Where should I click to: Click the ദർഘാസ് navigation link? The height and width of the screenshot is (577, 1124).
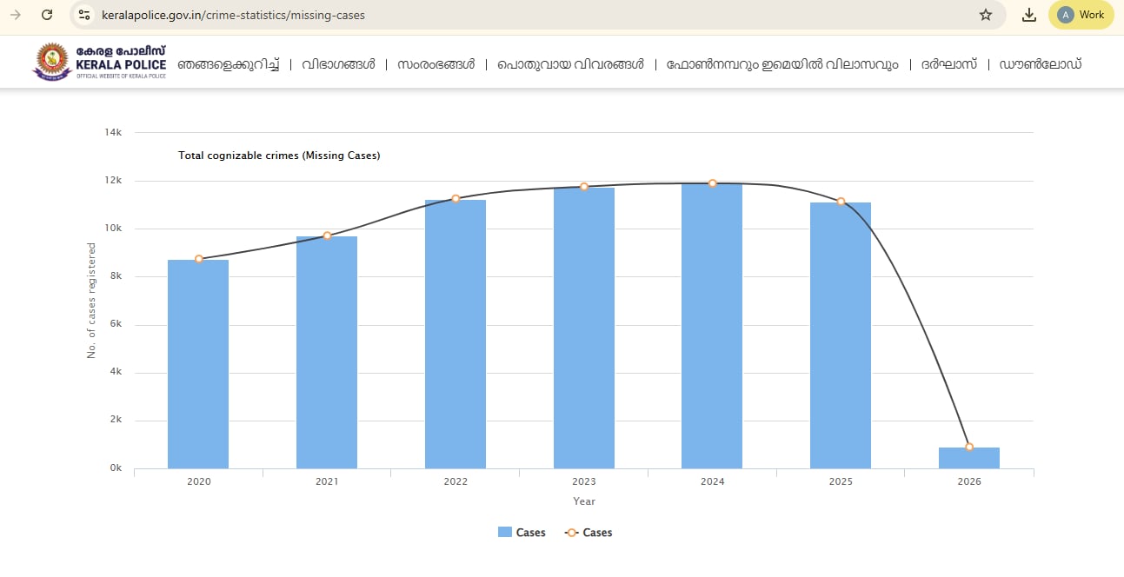click(x=948, y=64)
